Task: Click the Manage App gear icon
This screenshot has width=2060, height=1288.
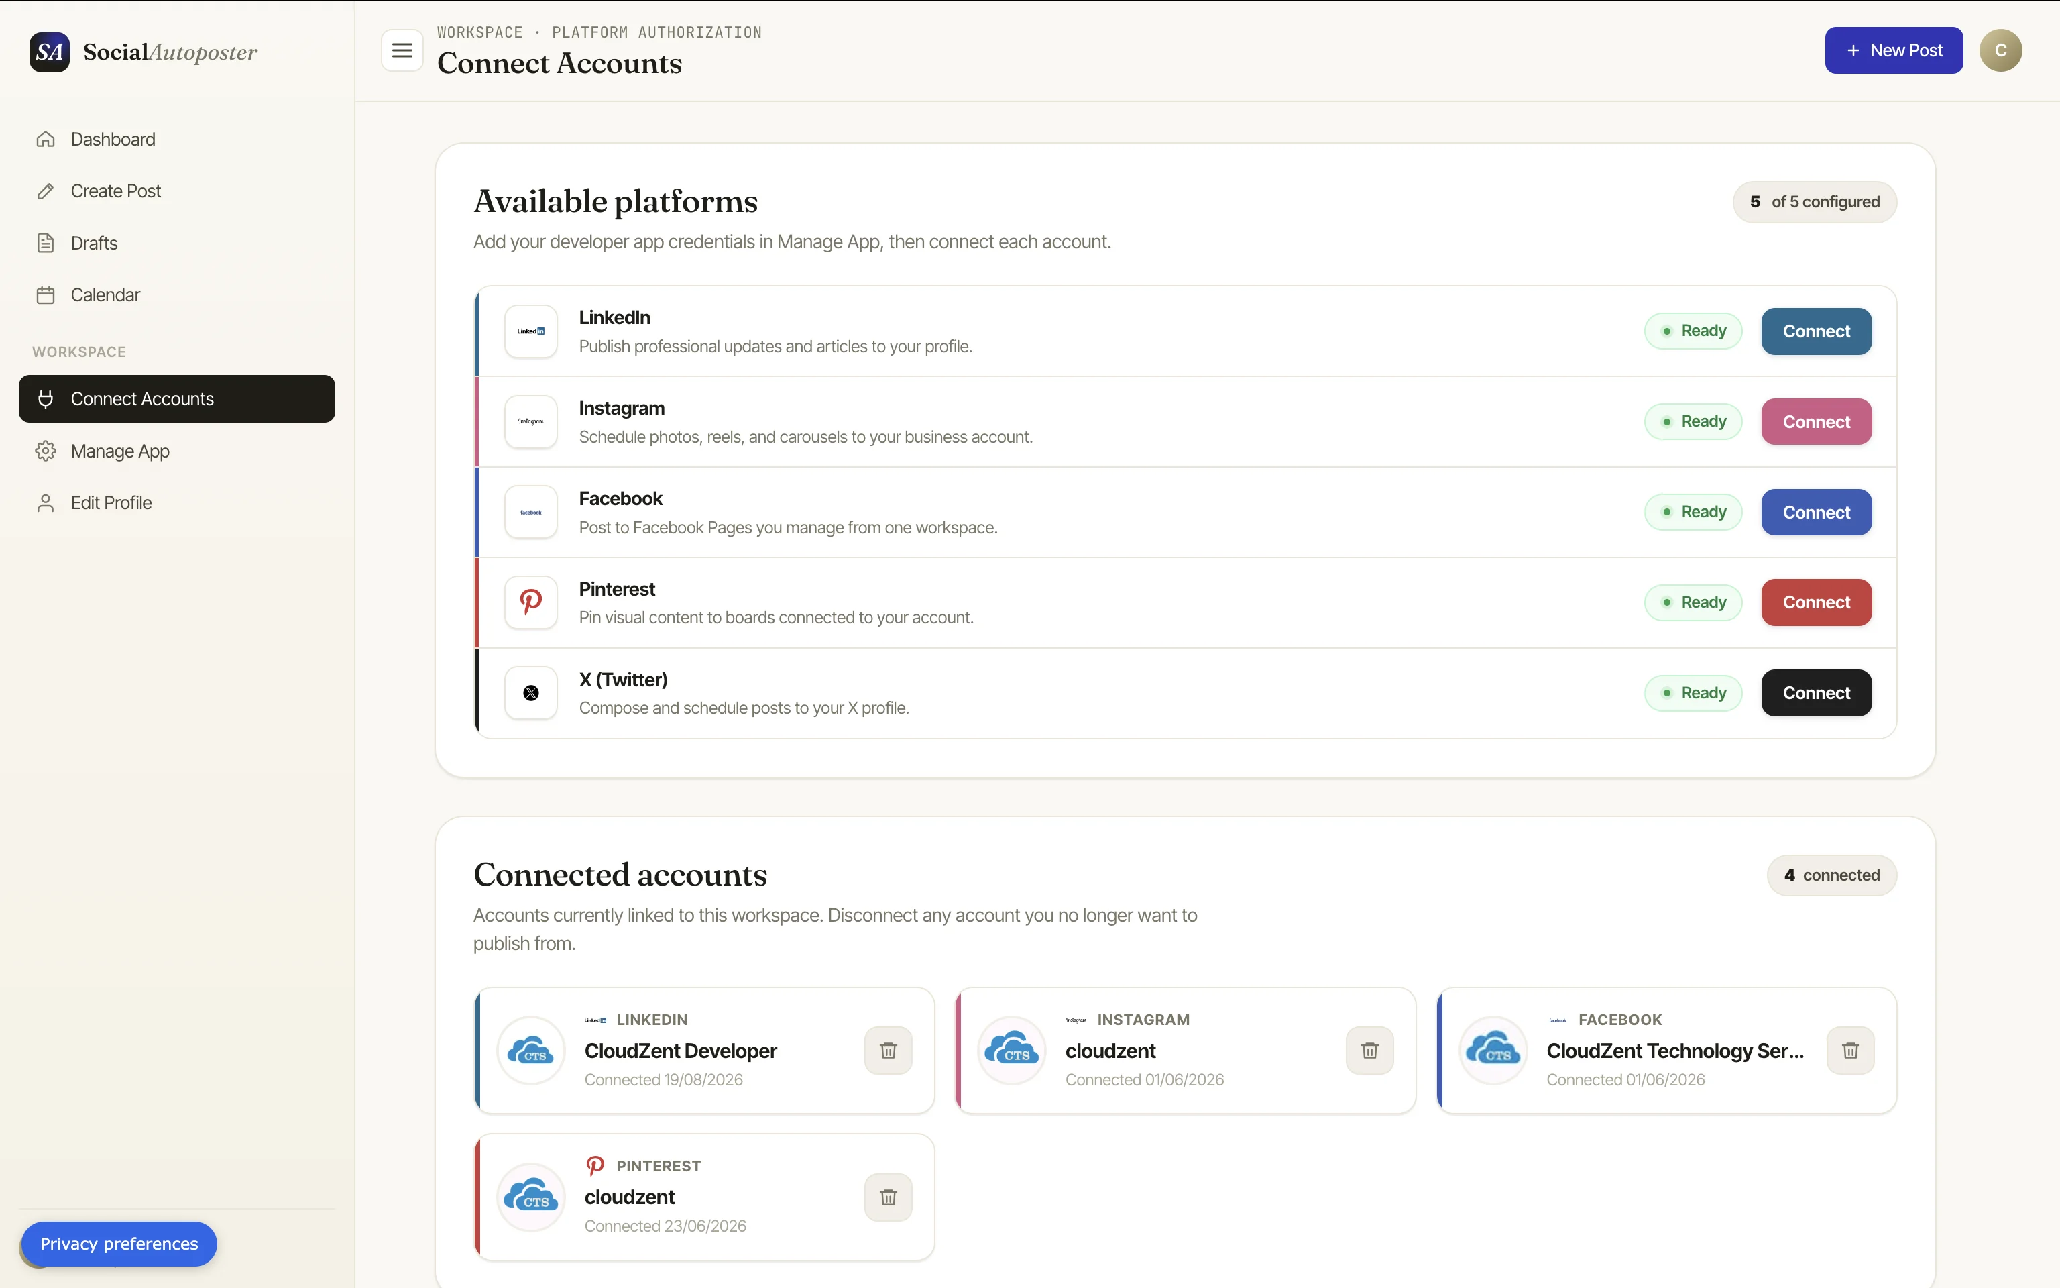Action: pos(46,451)
